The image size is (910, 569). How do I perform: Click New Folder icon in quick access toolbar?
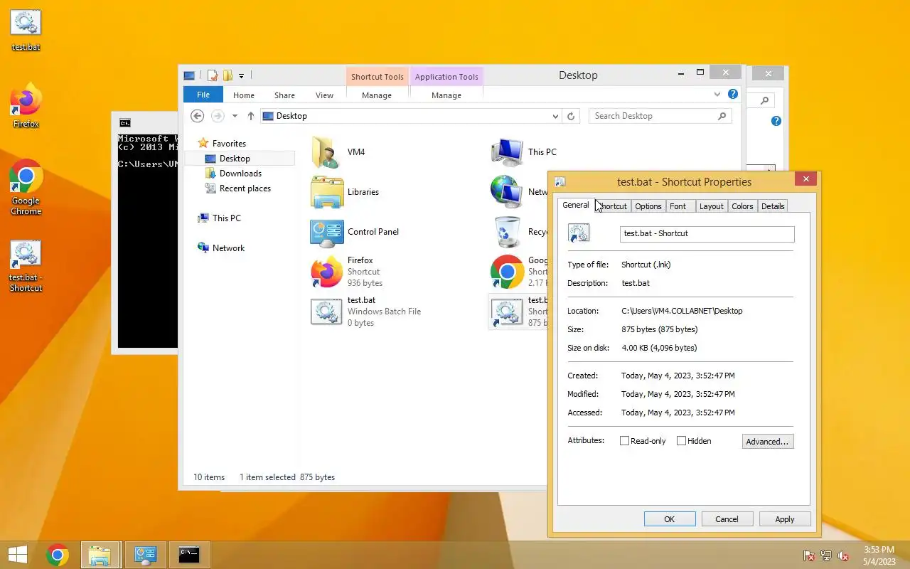click(x=227, y=75)
